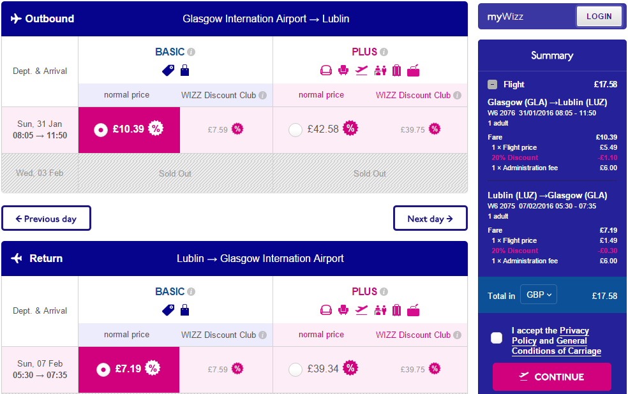Click info icon next to Outbound BASIC heading

coord(191,52)
